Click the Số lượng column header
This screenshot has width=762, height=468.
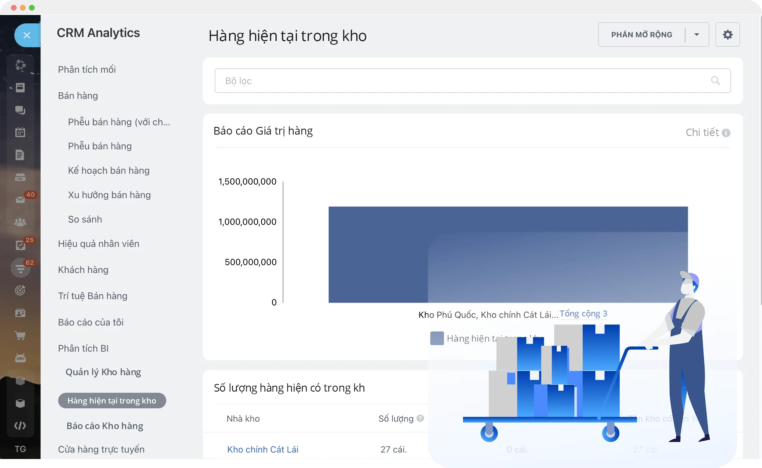coord(396,419)
